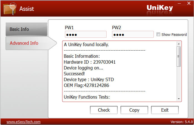Click the 'Device logging on...' line
This screenshot has height=125, width=194.
84,68
